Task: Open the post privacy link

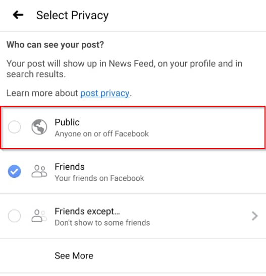Action: 105,93
